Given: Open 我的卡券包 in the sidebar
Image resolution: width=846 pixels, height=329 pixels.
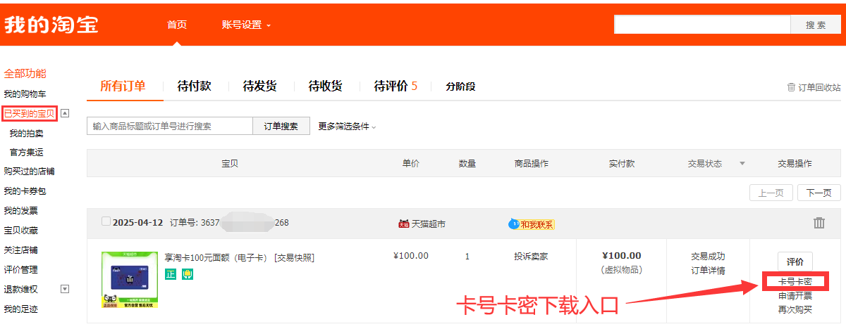Looking at the screenshot, I should click(x=25, y=191).
